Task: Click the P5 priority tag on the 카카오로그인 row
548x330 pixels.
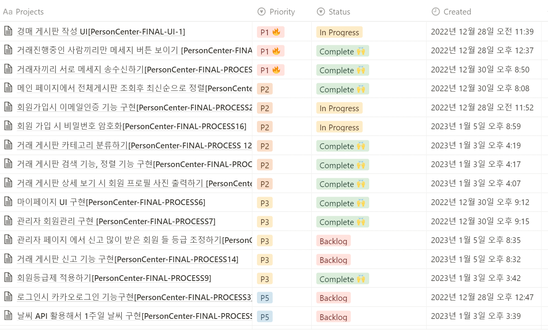Action: pyautogui.click(x=265, y=297)
